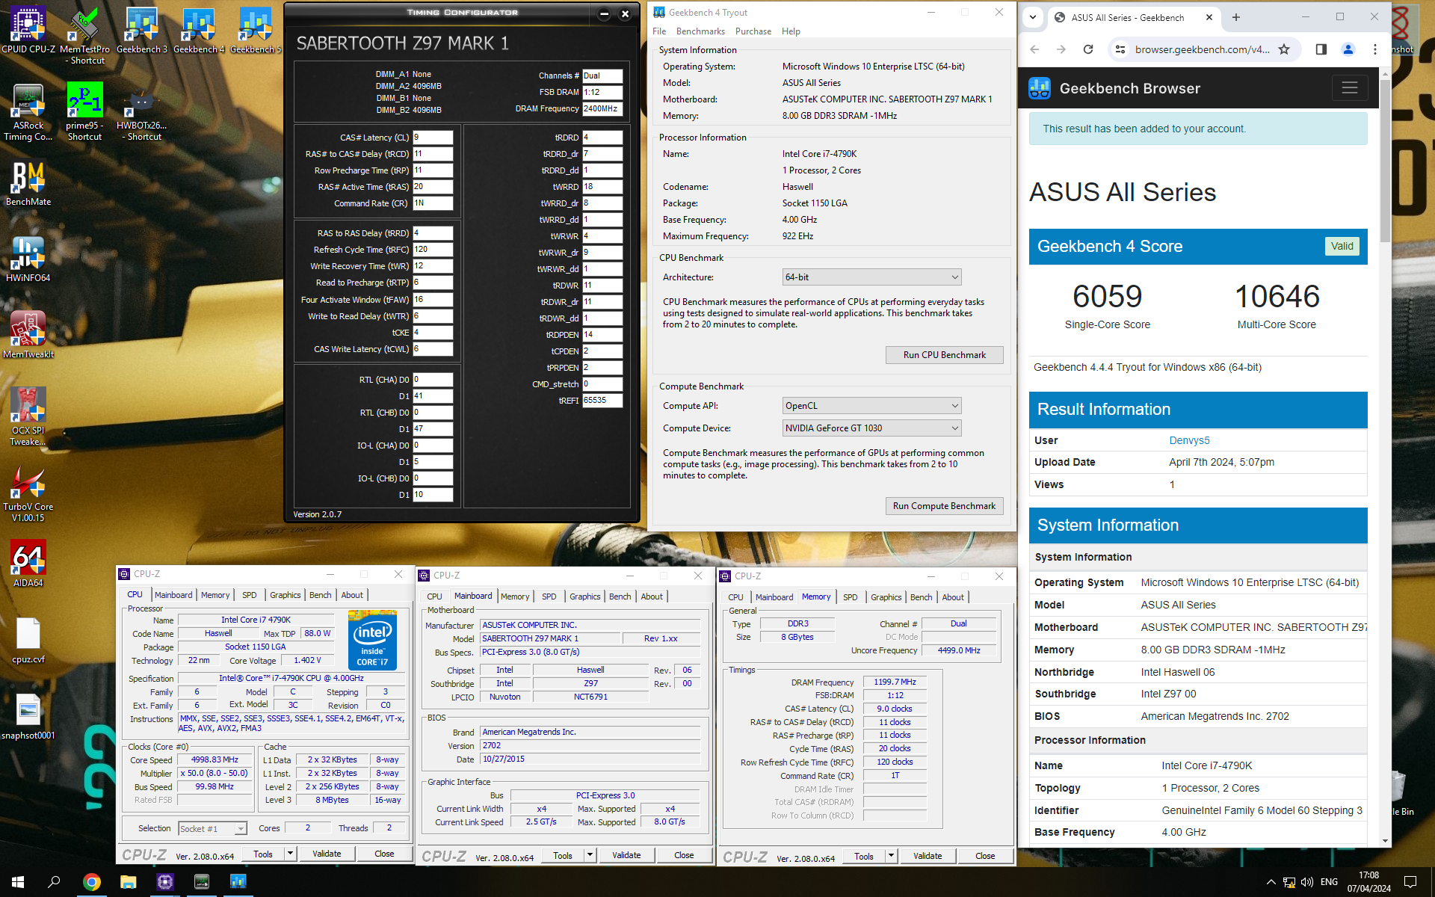Image resolution: width=1435 pixels, height=897 pixels.
Task: Click the browser page vertical scrollbar
Action: point(1385,160)
